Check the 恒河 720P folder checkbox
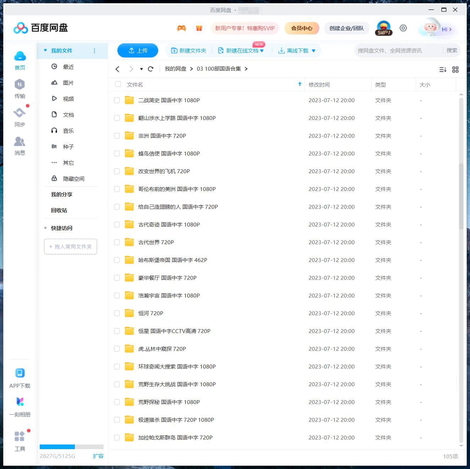The height and width of the screenshot is (469, 470). point(117,313)
